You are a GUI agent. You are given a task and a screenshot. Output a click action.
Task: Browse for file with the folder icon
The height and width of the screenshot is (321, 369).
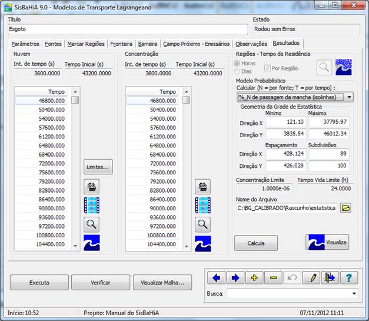[345, 208]
